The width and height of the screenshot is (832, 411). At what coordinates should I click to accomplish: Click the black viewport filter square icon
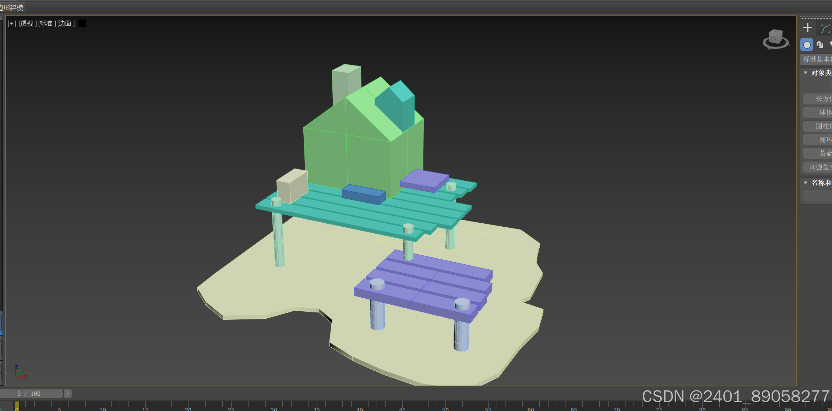point(82,24)
